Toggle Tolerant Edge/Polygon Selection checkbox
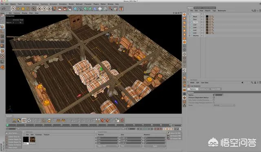The width and height of the screenshot is (261, 152). pyautogui.click(x=214, y=103)
